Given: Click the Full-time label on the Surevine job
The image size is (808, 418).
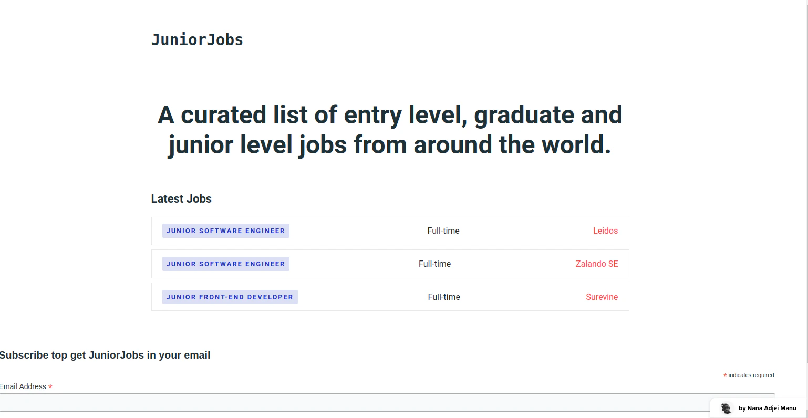Looking at the screenshot, I should click(443, 297).
